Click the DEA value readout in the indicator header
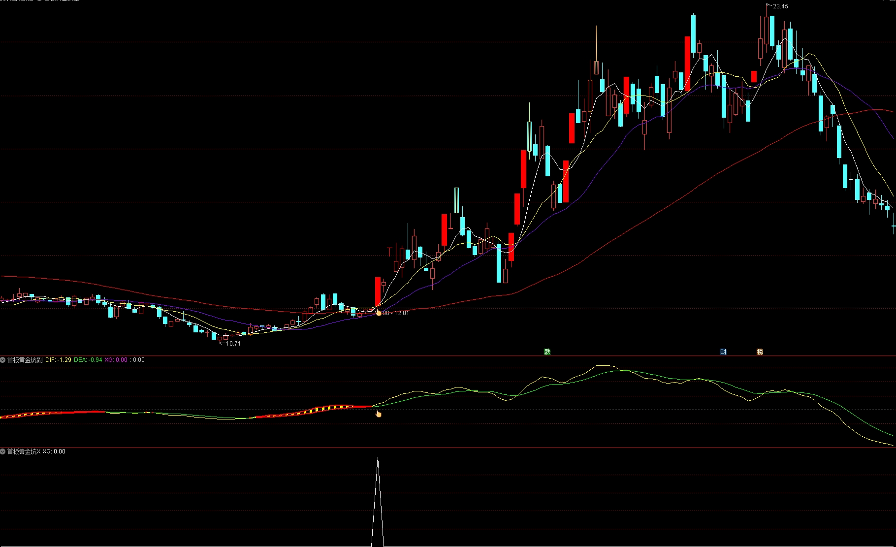 coord(88,360)
